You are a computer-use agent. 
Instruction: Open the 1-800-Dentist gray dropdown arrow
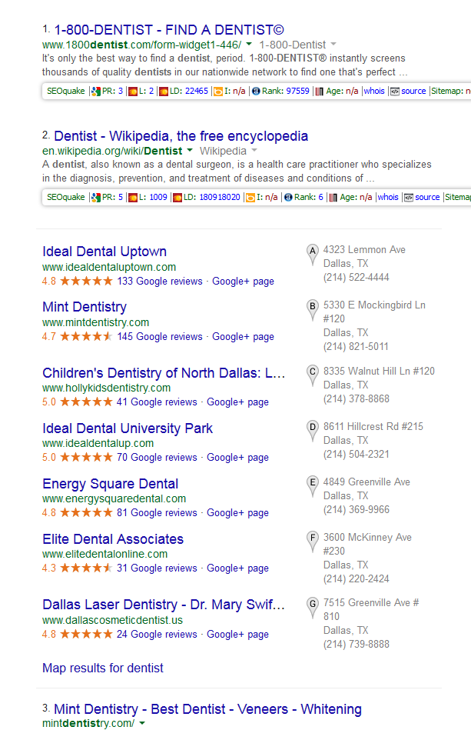(x=333, y=45)
